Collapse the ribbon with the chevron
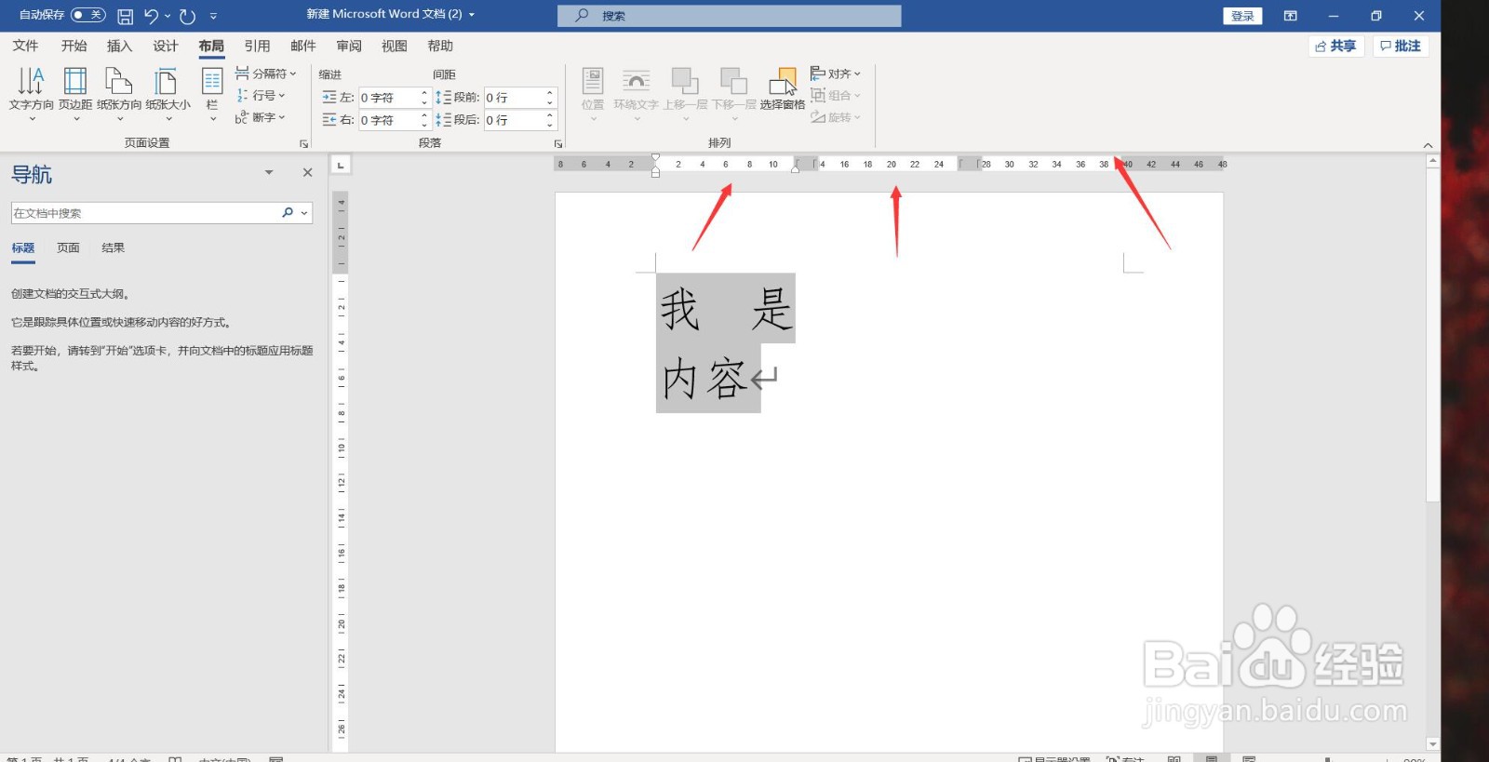This screenshot has width=1489, height=762. coord(1428,145)
